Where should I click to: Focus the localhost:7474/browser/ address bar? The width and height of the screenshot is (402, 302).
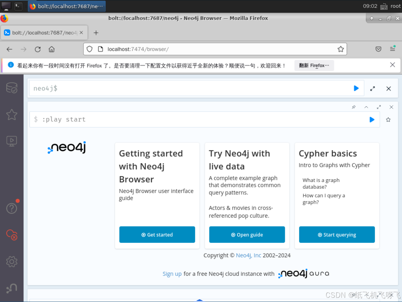(215, 49)
